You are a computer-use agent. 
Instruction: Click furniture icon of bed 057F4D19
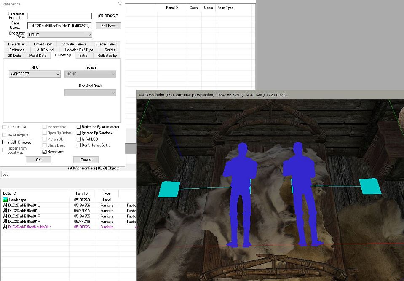pos(5,221)
